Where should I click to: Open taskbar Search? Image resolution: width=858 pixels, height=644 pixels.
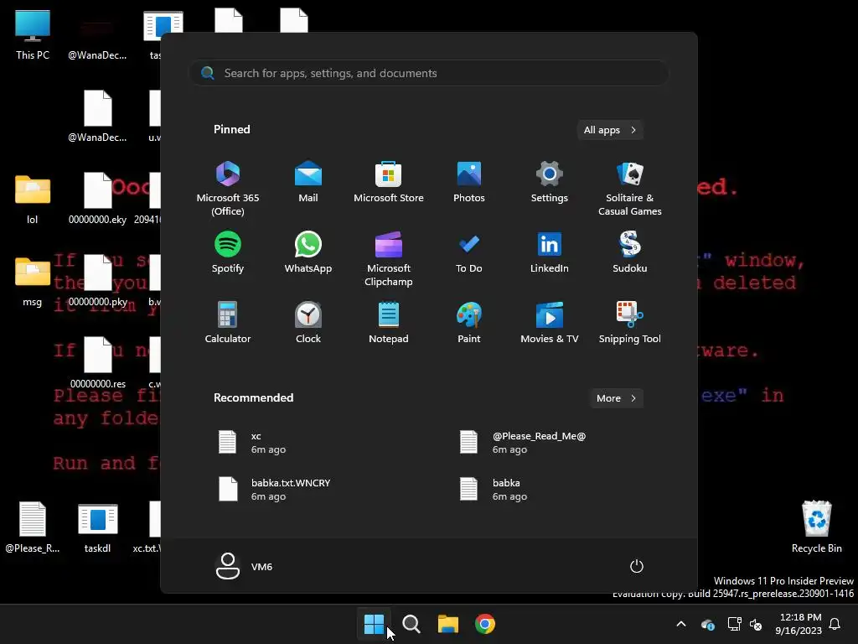(x=411, y=624)
